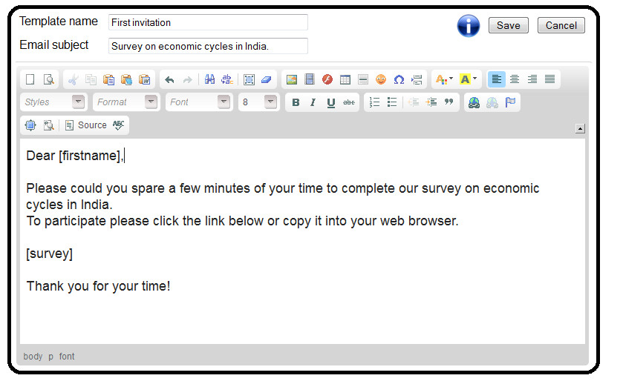
Task: Switch to Source view
Action: click(86, 125)
